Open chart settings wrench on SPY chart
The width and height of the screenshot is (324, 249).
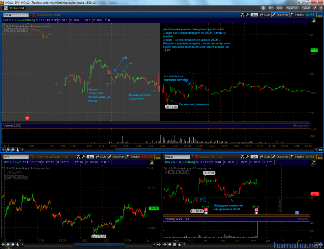[83, 157]
